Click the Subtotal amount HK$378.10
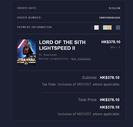Image resolution: width=133 pixels, height=127 pixels. point(110,77)
